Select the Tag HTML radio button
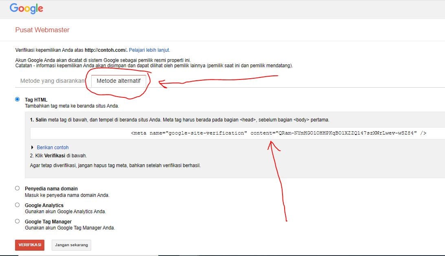445x256 pixels. point(18,99)
